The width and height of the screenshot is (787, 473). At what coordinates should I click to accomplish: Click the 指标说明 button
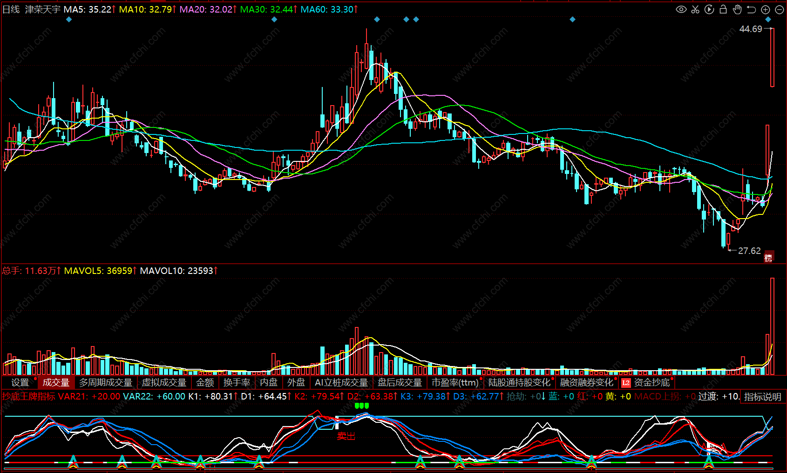tap(762, 397)
